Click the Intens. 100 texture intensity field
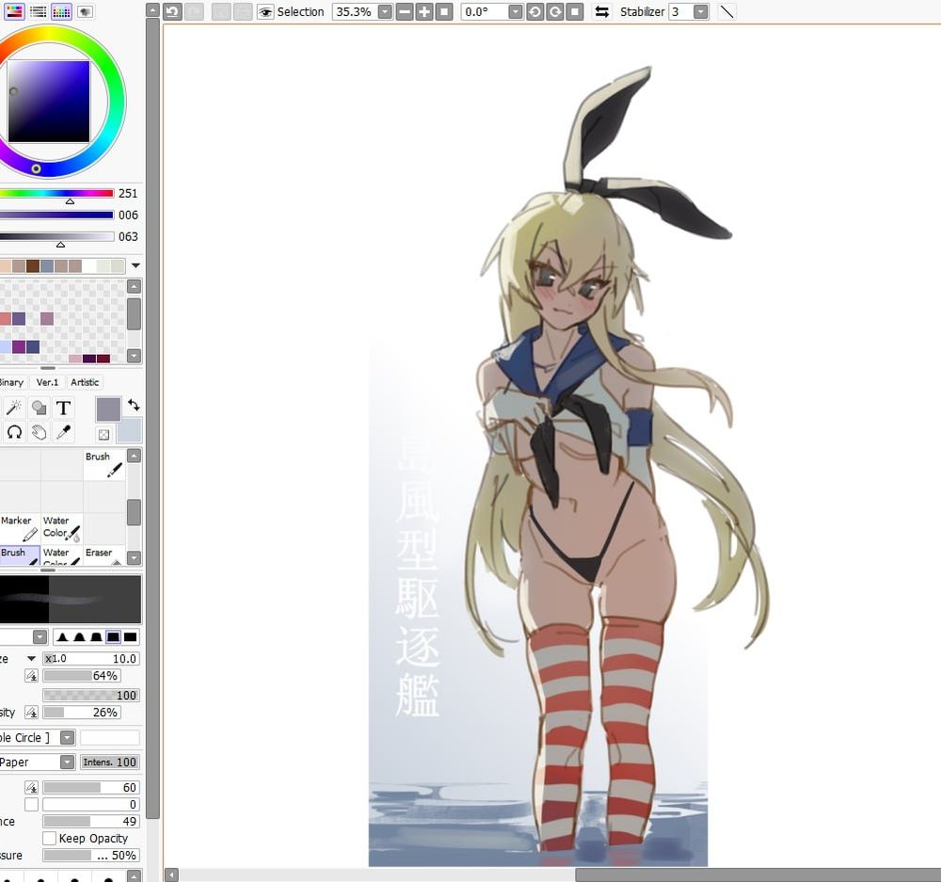This screenshot has width=941, height=882. [x=110, y=762]
